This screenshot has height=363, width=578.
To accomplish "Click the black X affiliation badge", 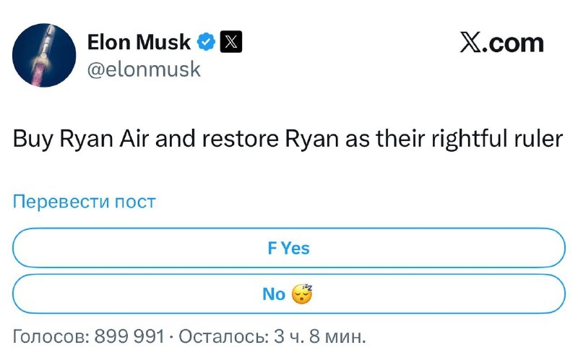I will 230,43.
